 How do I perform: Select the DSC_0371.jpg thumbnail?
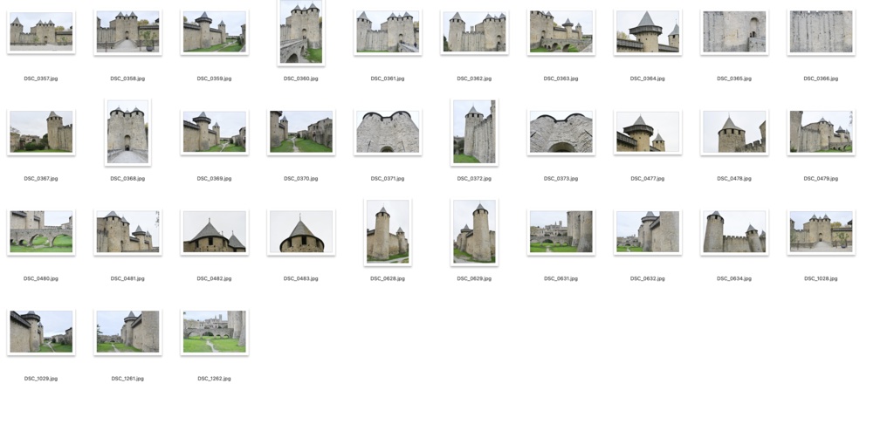388,132
